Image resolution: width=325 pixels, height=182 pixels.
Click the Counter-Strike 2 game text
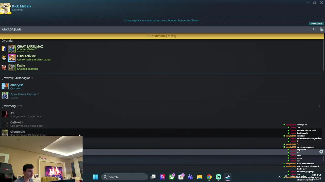click(27, 49)
